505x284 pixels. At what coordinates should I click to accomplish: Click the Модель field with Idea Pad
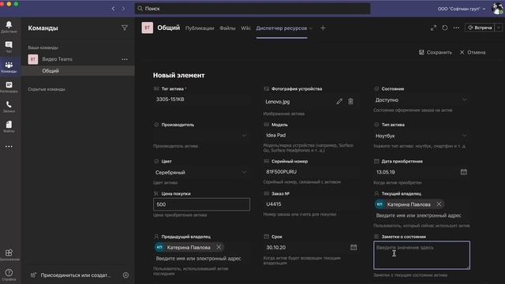coord(311,135)
